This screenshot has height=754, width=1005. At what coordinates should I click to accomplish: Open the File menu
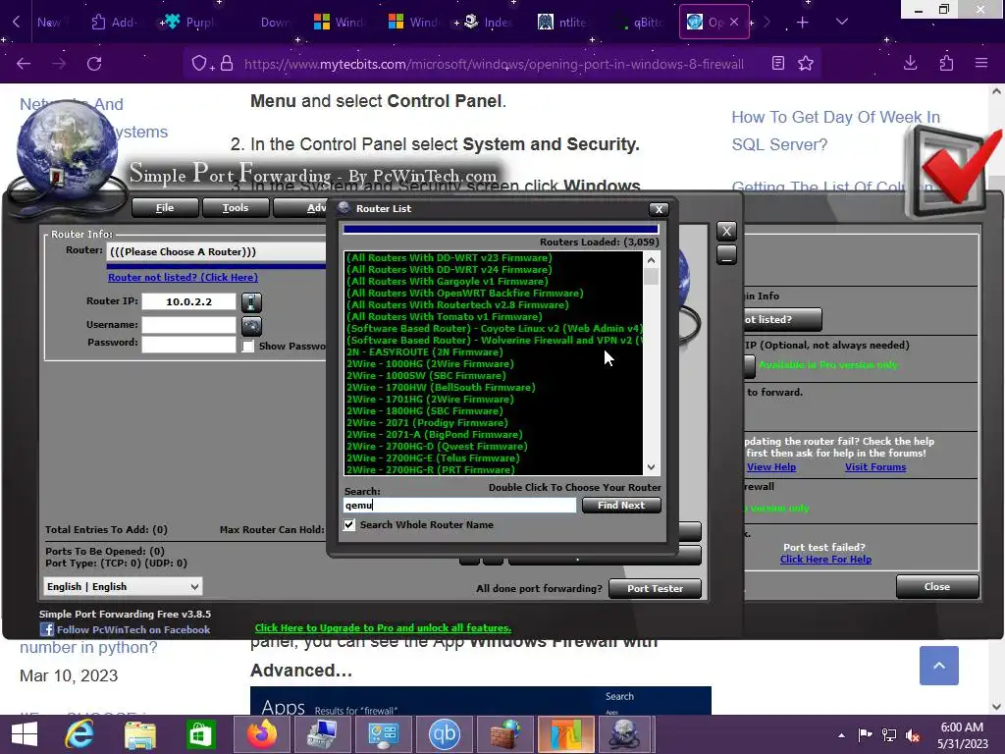(165, 208)
